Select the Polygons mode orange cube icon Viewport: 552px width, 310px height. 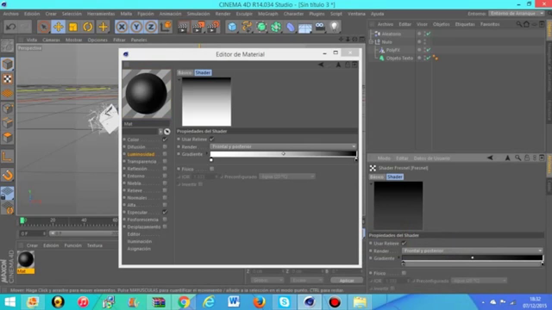7,138
